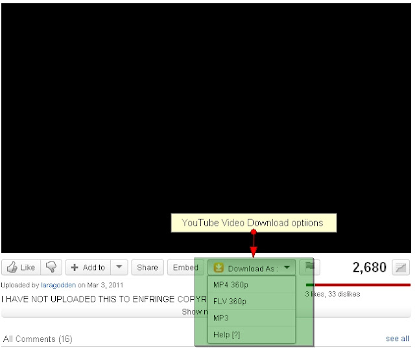Open Help [?] in download menu

(252, 335)
